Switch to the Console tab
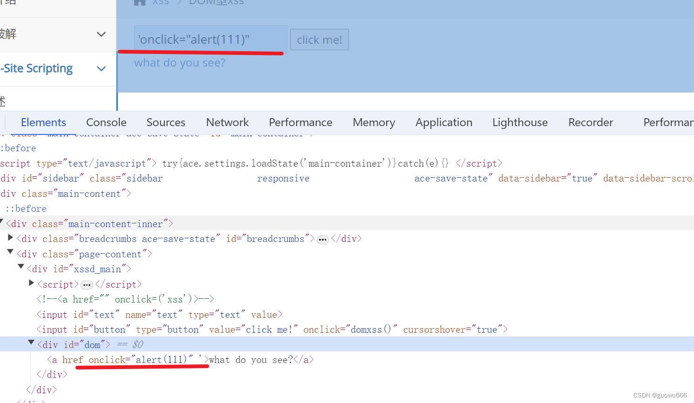 click(106, 122)
